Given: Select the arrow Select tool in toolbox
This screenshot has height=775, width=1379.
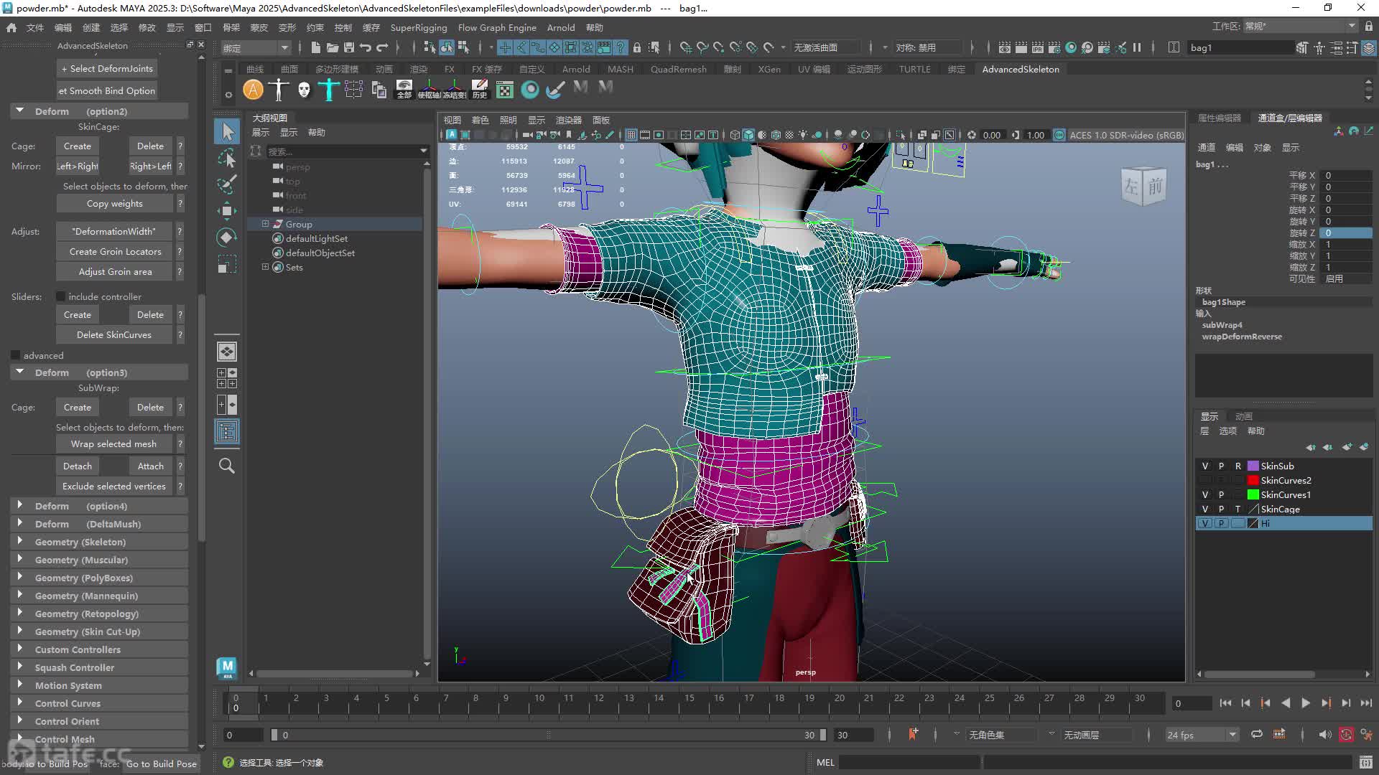Looking at the screenshot, I should click(227, 131).
